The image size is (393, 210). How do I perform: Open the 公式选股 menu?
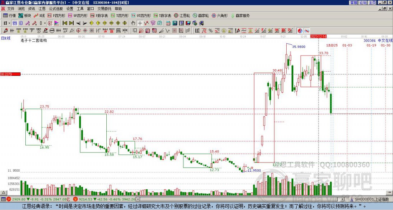[56, 9]
